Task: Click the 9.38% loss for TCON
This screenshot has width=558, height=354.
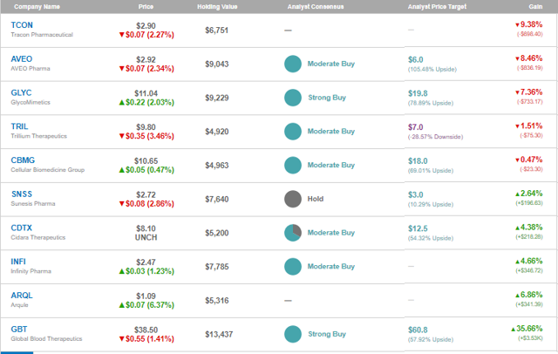Action: [529, 24]
